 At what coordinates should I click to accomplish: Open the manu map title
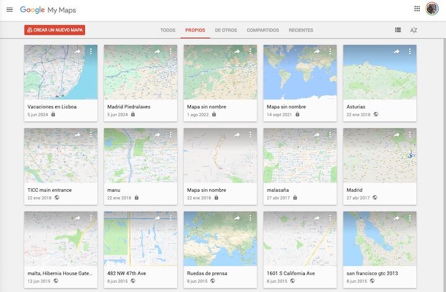114,190
